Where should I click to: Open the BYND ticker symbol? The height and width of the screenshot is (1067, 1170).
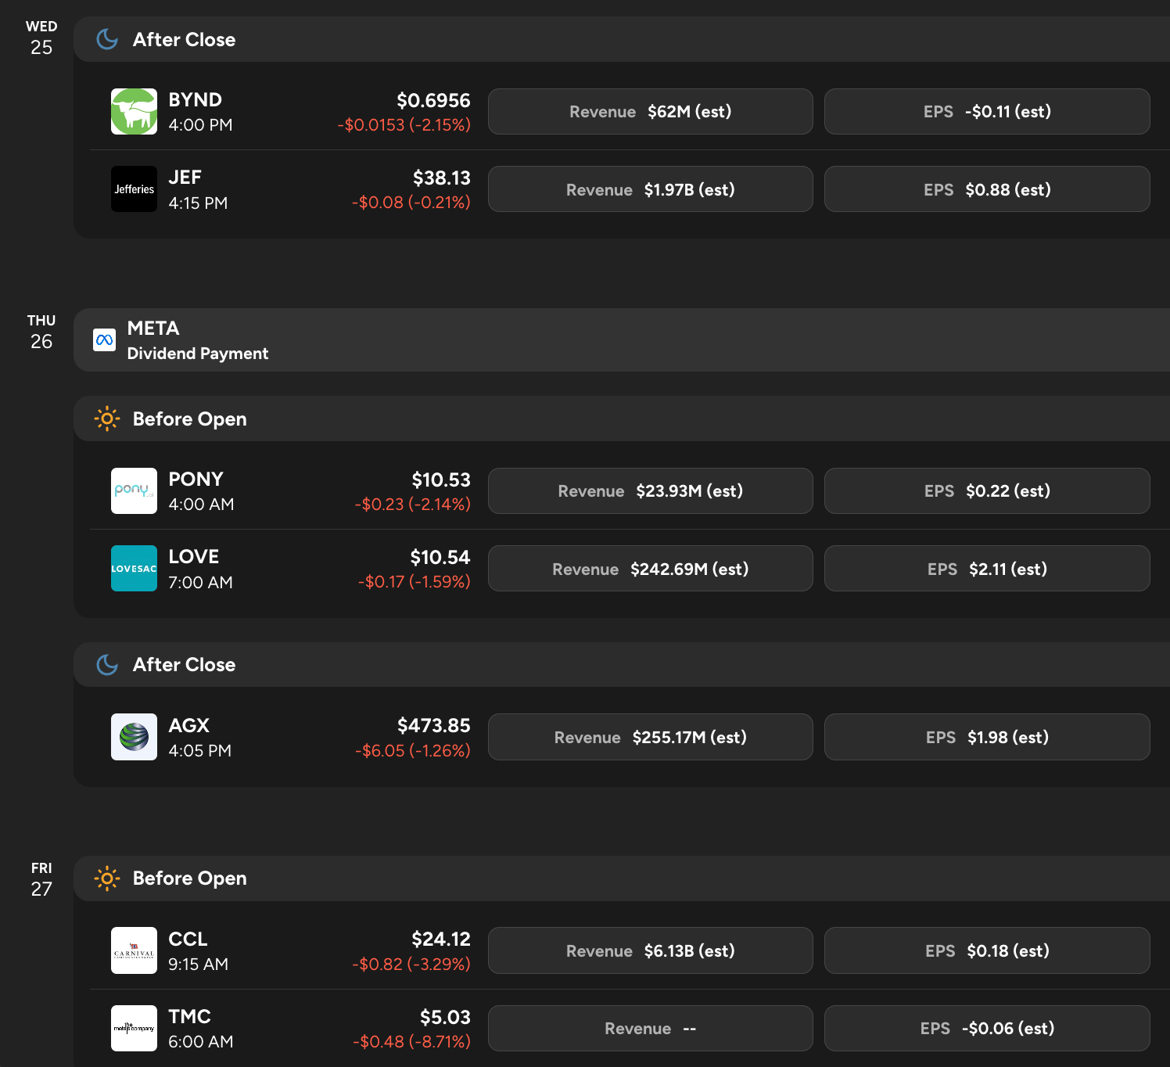(196, 99)
